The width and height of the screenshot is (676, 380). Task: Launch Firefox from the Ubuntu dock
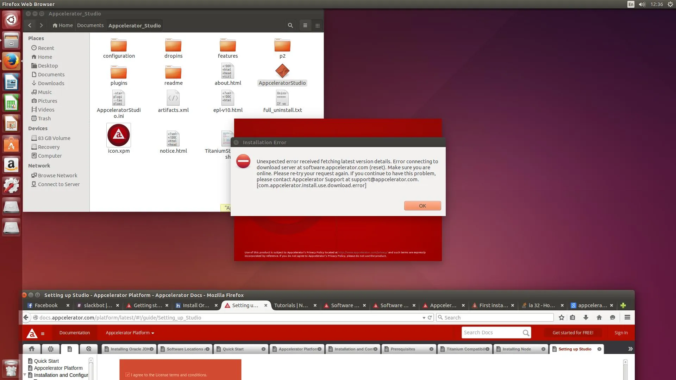[x=11, y=62]
